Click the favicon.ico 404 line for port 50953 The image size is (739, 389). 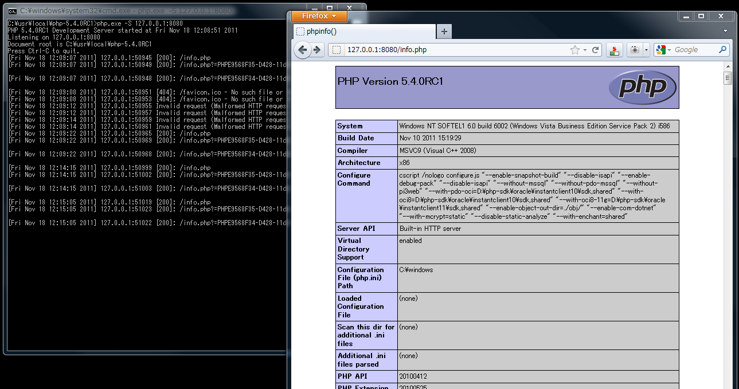coord(146,99)
